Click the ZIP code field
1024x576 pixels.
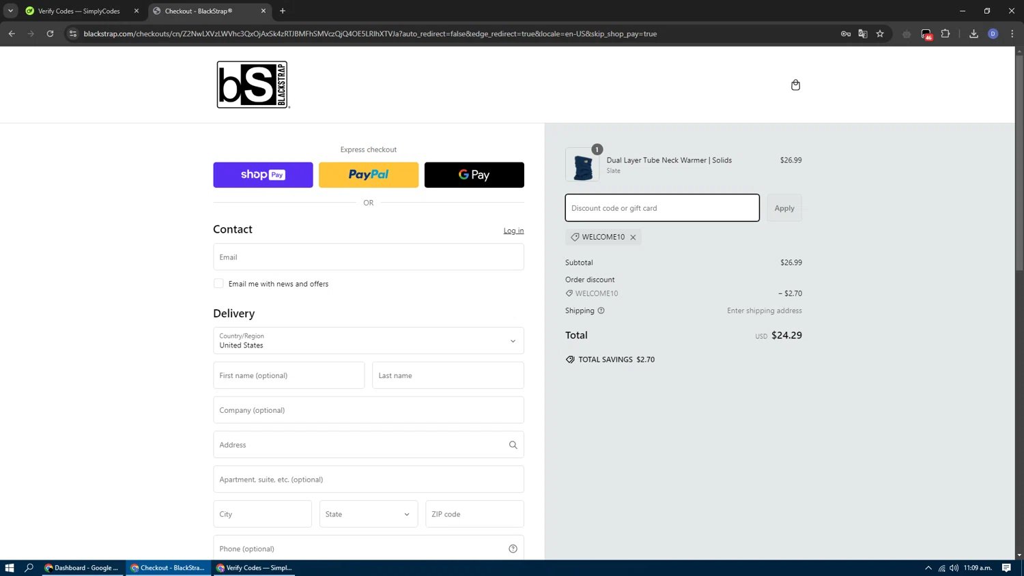click(474, 514)
